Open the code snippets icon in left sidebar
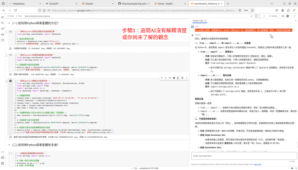The image size is (298, 170). (2, 152)
